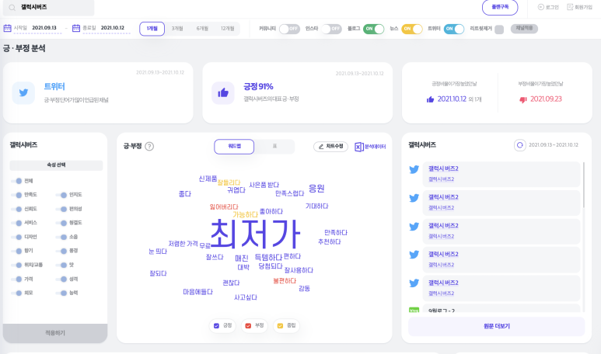This screenshot has height=354, width=601.
Task: Toggle the 전체 attribute switch
Action: 16,181
